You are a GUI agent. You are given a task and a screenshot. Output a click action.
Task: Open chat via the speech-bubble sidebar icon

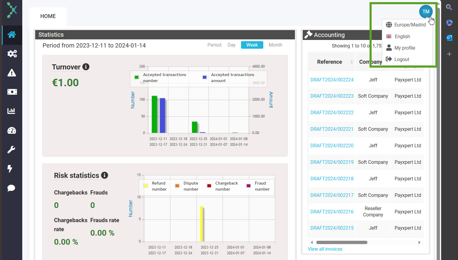click(x=11, y=188)
